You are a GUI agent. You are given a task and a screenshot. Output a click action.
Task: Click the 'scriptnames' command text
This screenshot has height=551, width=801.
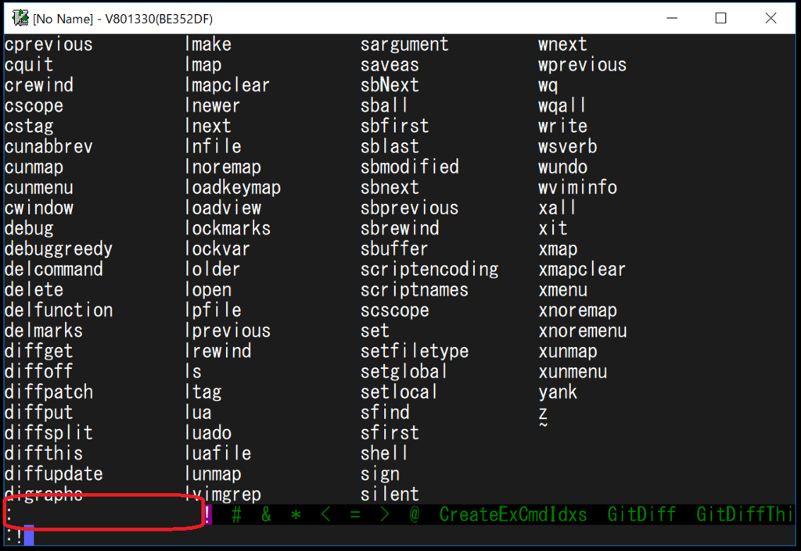pos(415,289)
